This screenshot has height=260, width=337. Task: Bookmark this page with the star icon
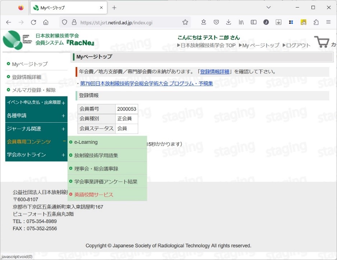pos(185,22)
